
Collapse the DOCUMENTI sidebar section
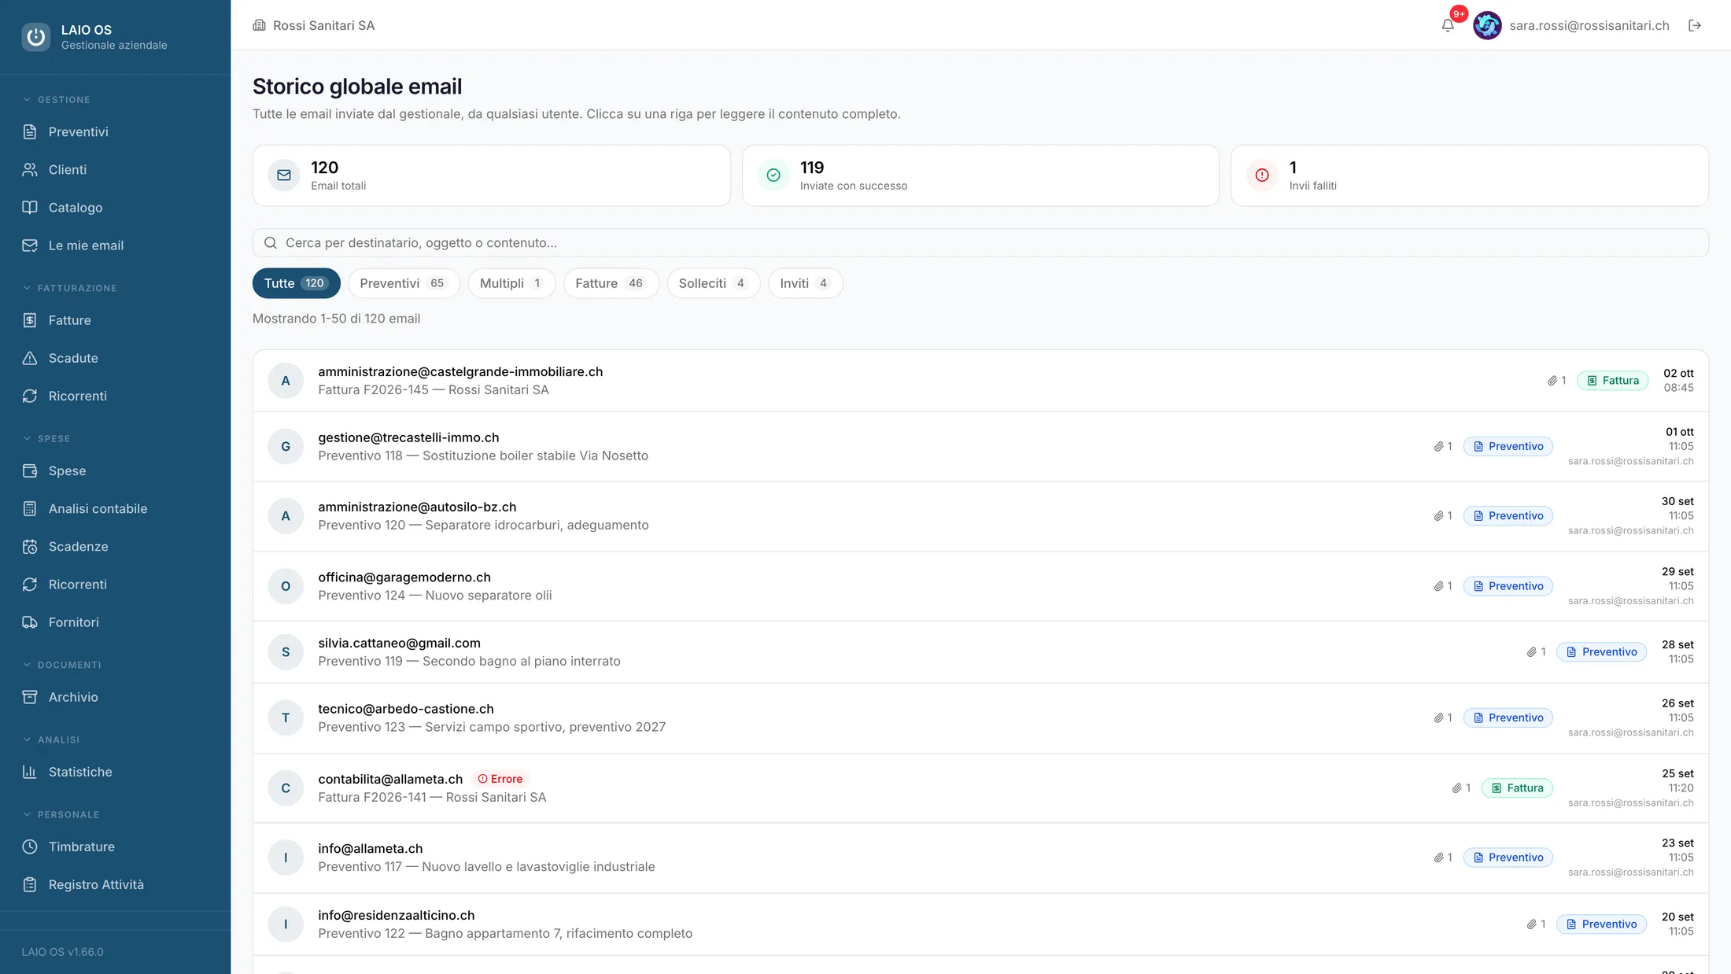tap(62, 665)
